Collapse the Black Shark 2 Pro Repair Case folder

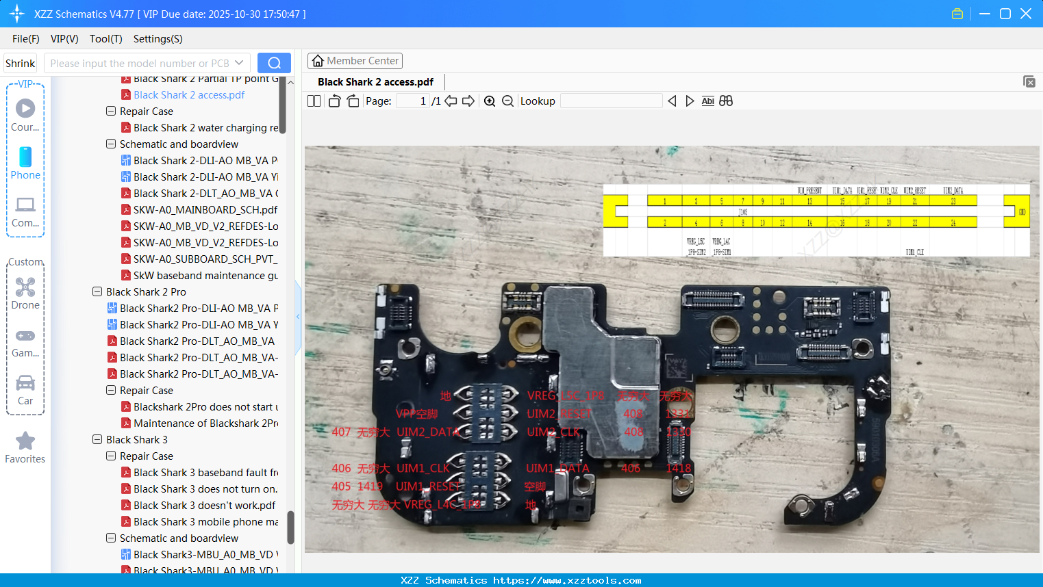111,390
